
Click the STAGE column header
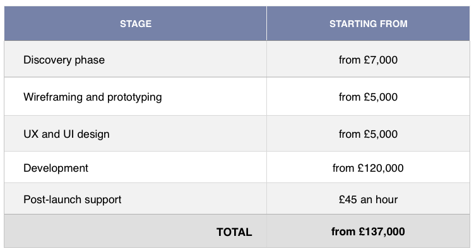[x=136, y=23]
